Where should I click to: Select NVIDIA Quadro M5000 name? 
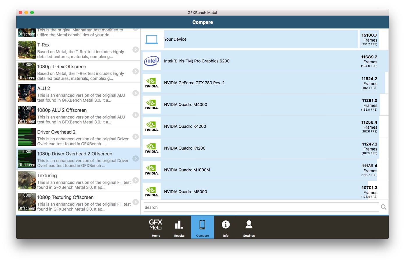pyautogui.click(x=186, y=192)
